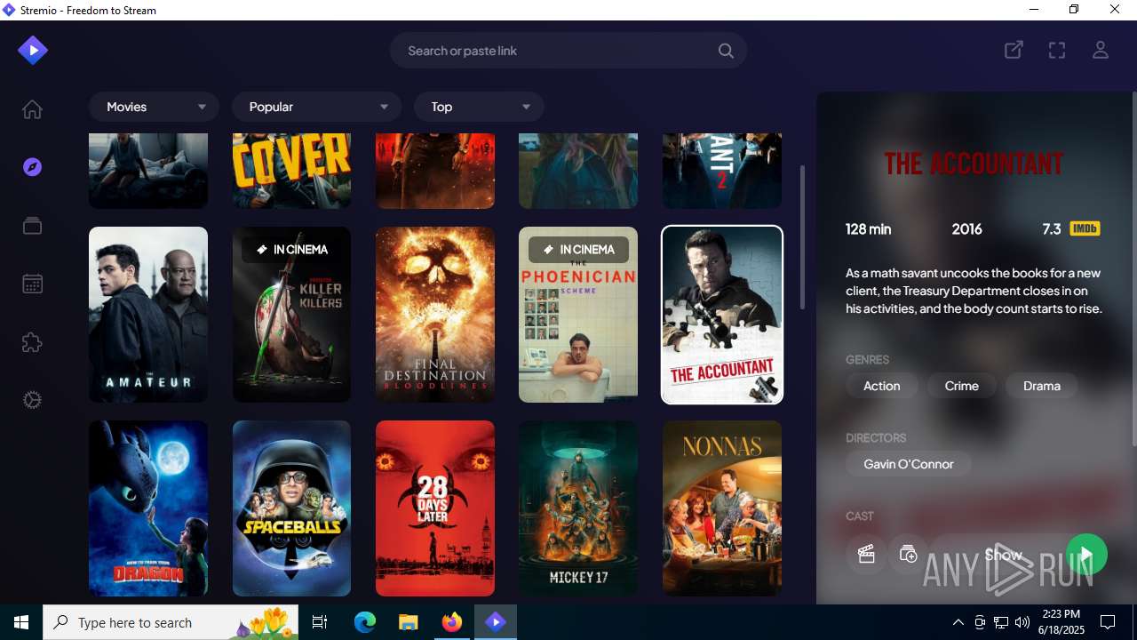Select the 28 Days Later poster
The image size is (1137, 640).
point(435,508)
